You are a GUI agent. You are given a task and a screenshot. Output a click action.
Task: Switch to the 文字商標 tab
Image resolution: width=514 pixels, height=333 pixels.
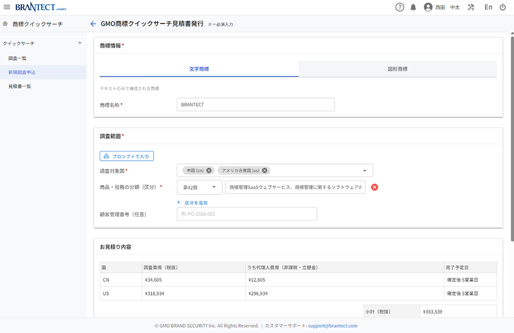click(199, 69)
